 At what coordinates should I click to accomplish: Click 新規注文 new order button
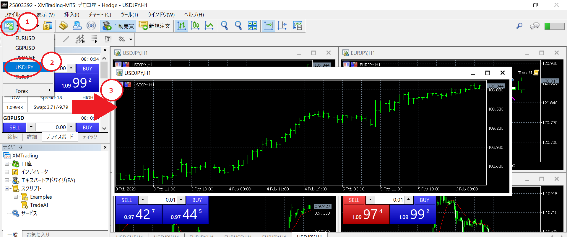(155, 26)
